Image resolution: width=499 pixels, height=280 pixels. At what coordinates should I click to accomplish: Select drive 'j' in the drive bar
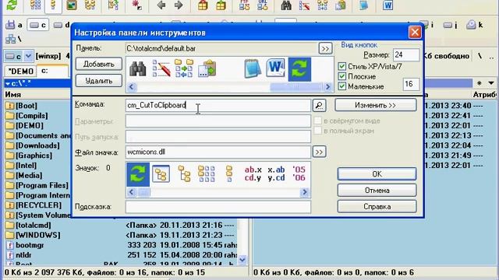(x=451, y=25)
